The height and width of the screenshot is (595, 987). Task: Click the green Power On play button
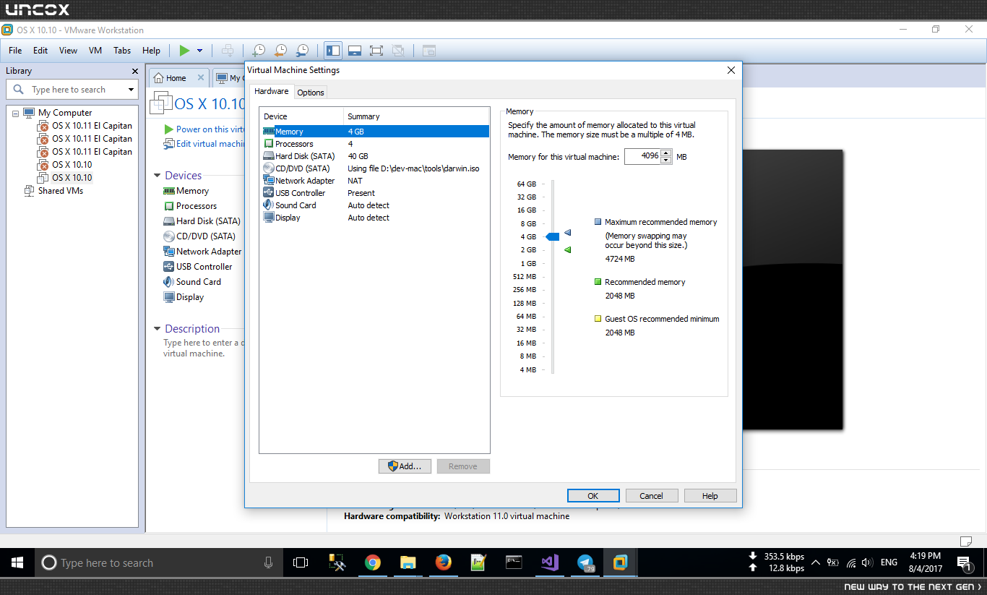[184, 51]
